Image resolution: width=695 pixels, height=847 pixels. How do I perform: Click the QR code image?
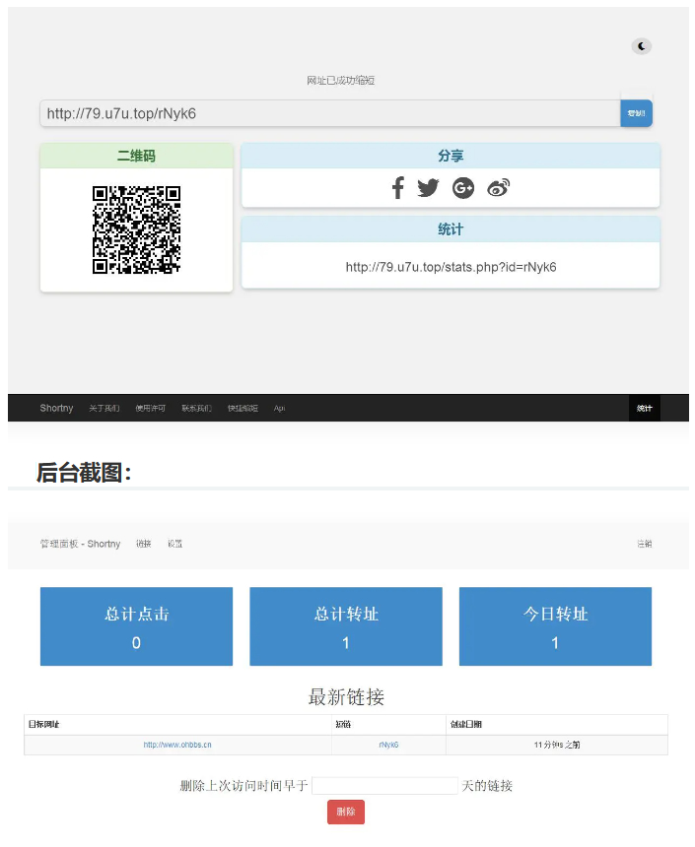(136, 229)
